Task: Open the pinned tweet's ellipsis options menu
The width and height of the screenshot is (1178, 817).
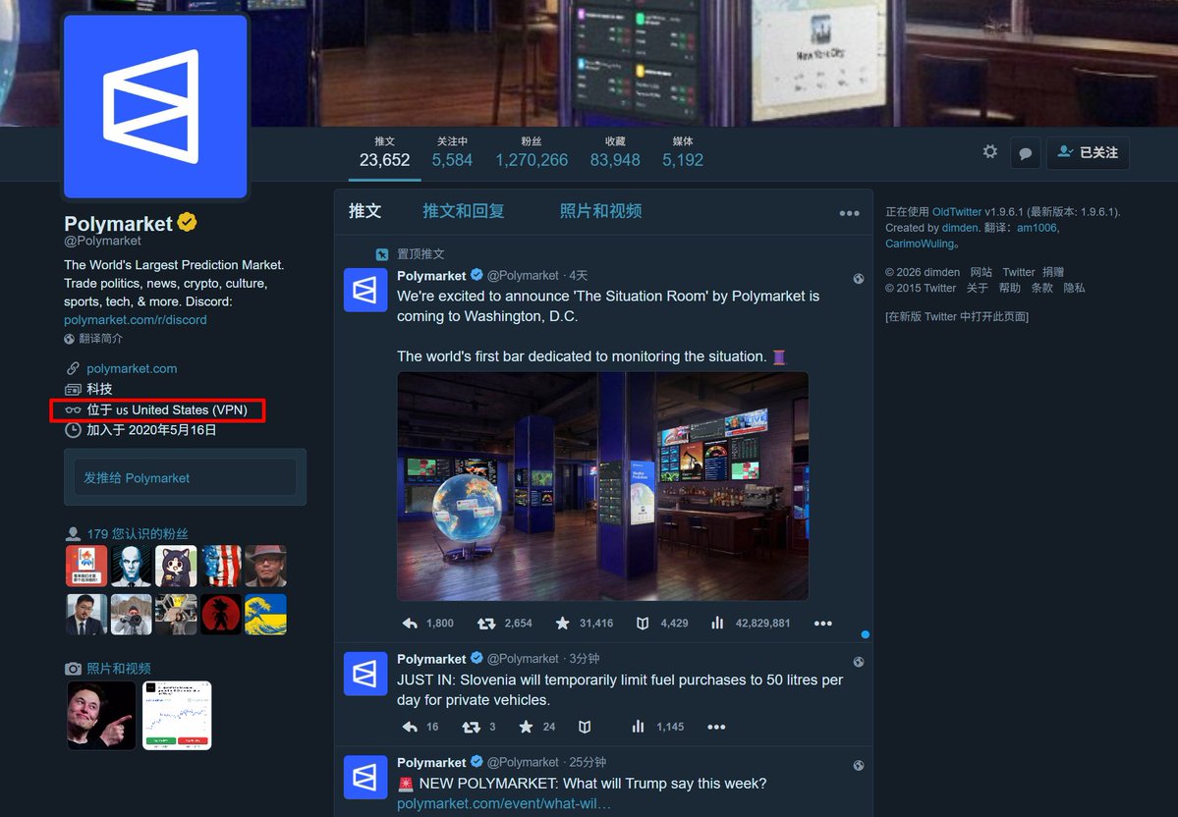Action: [x=822, y=623]
